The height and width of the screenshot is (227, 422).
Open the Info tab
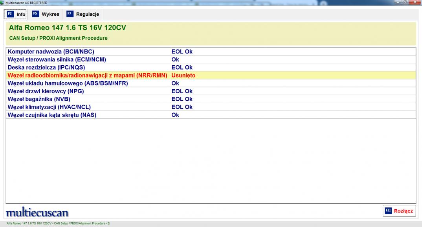pos(15,14)
